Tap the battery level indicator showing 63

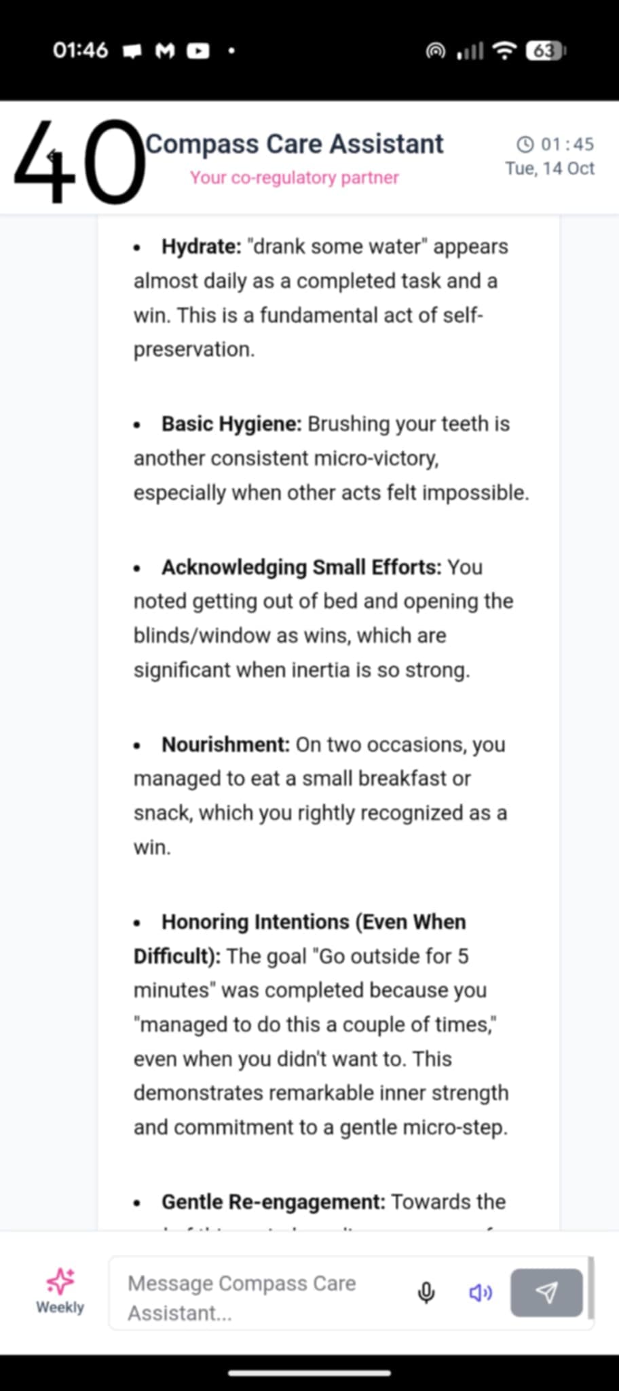pos(546,50)
